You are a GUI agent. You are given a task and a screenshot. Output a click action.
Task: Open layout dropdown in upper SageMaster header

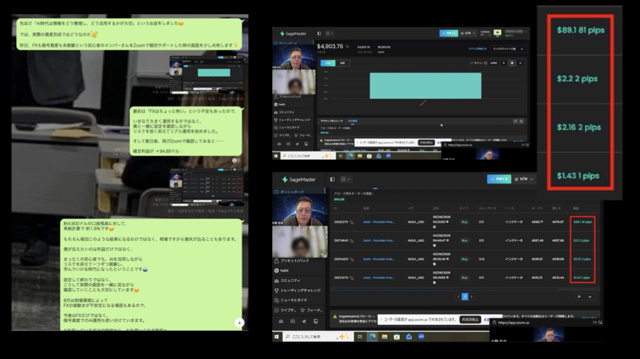(x=329, y=33)
